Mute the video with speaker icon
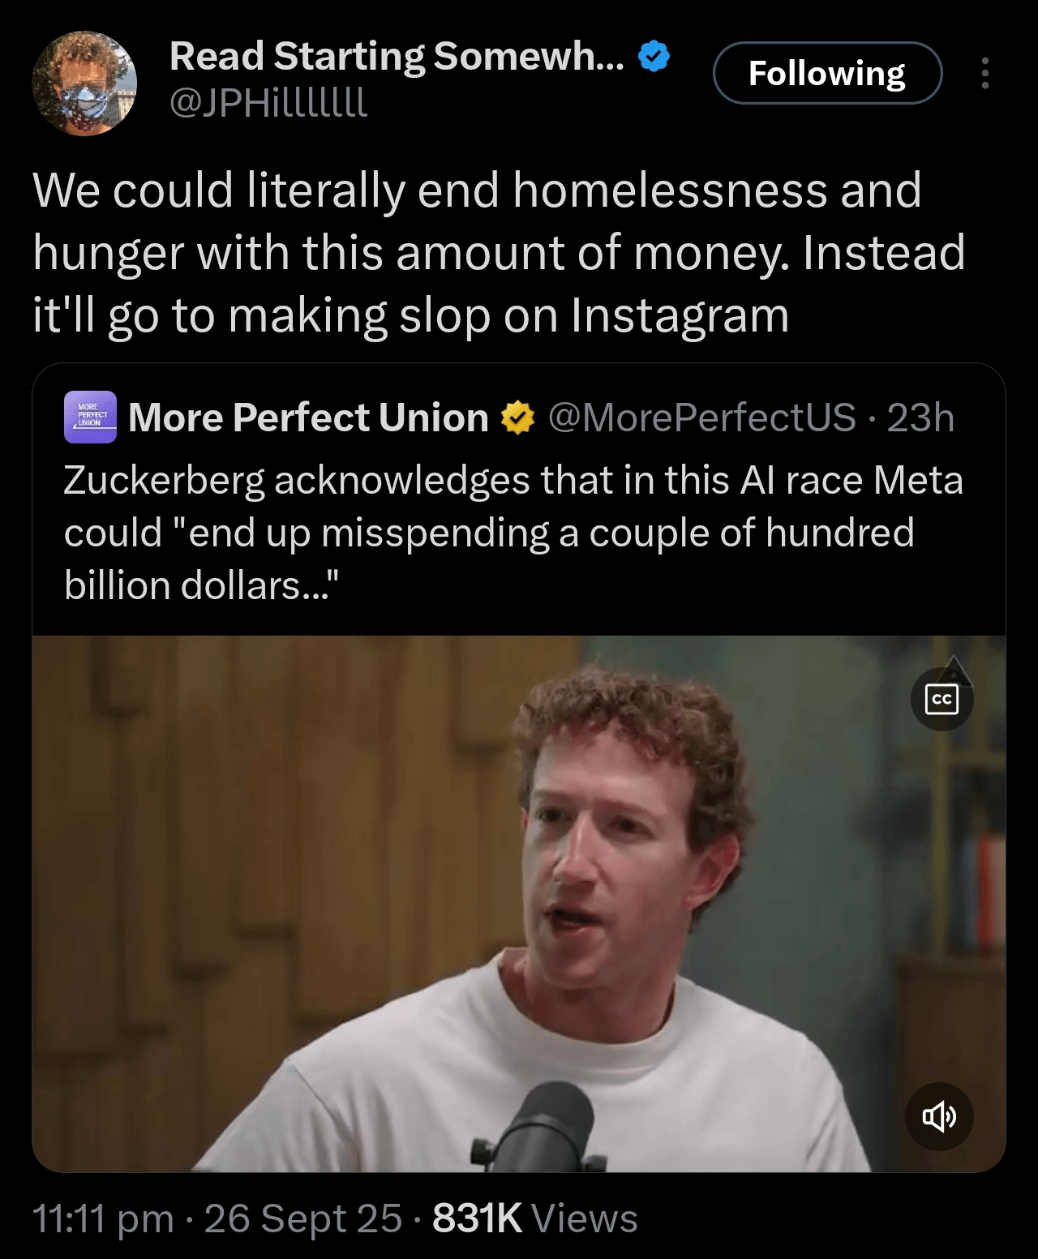1038x1259 pixels. point(939,1116)
